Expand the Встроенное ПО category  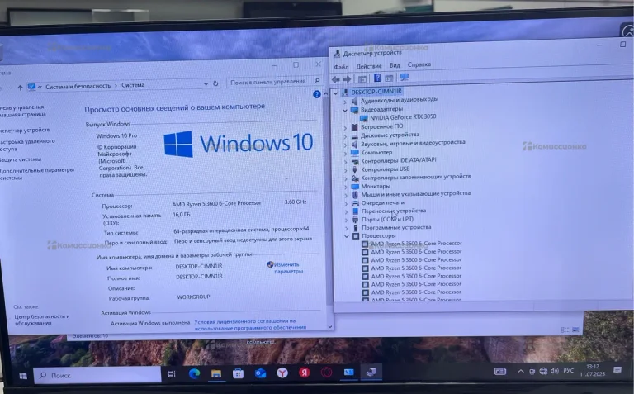point(345,127)
